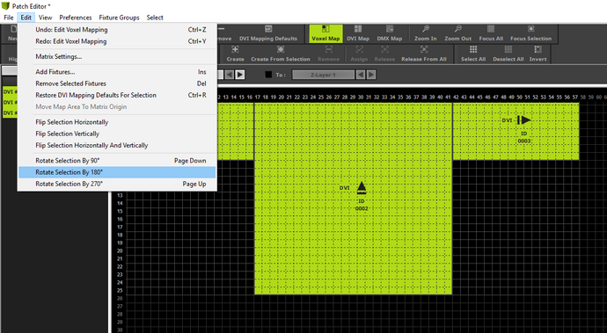This screenshot has height=333, width=607.
Task: Open the Preferences menu
Action: [x=75, y=18]
